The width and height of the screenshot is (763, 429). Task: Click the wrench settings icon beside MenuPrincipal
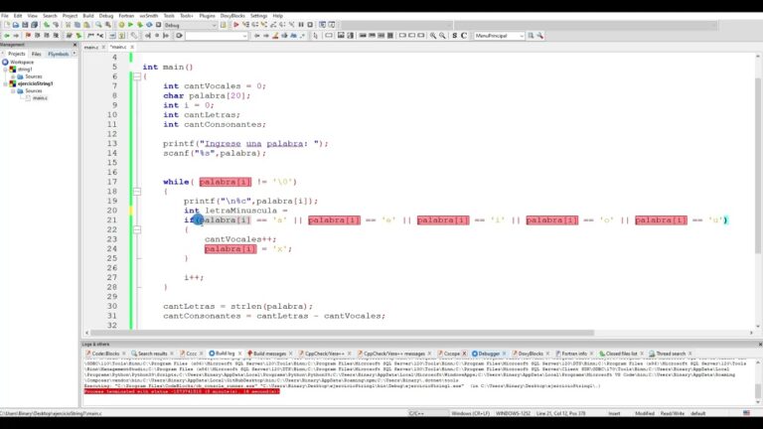pyautogui.click(x=540, y=36)
